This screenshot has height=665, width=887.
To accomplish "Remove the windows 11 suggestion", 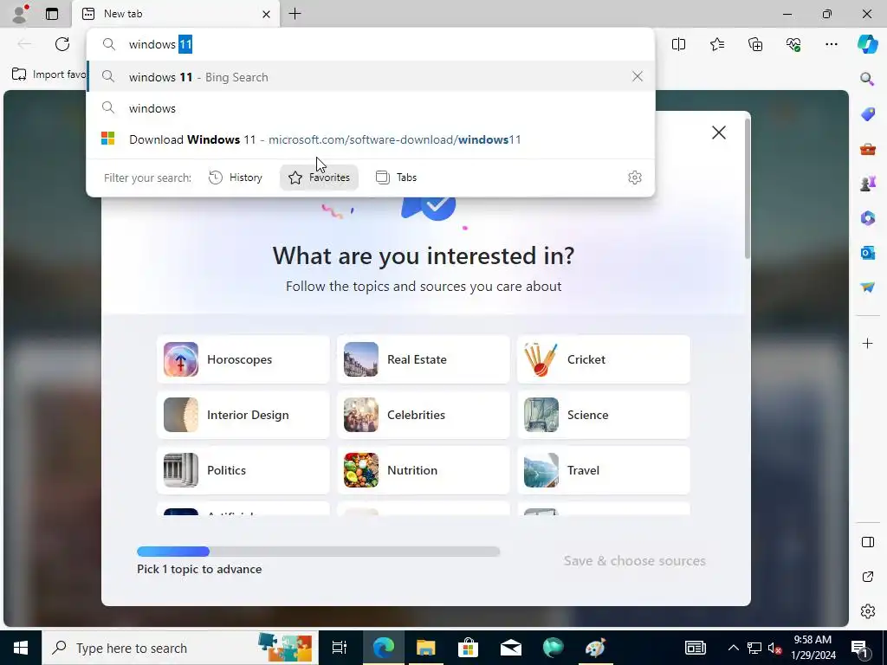I will point(637,76).
